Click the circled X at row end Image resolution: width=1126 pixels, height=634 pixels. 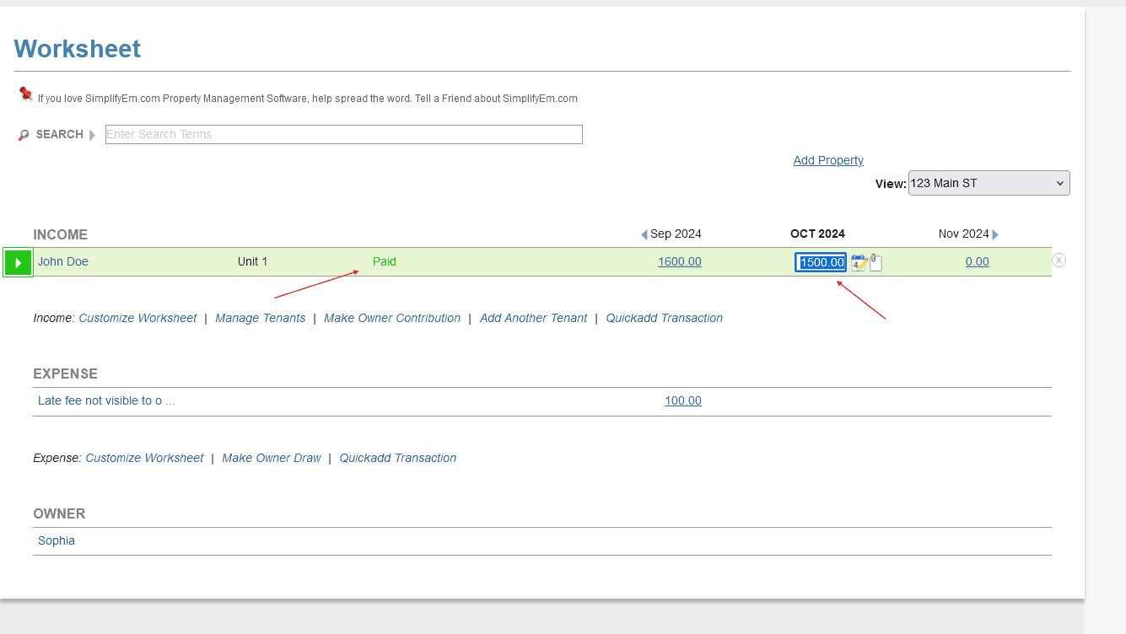(x=1059, y=261)
